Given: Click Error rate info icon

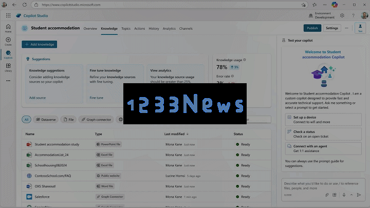Looking at the screenshot, I should point(232,76).
